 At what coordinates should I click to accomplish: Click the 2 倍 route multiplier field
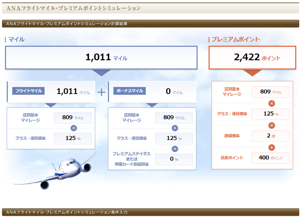271,136
